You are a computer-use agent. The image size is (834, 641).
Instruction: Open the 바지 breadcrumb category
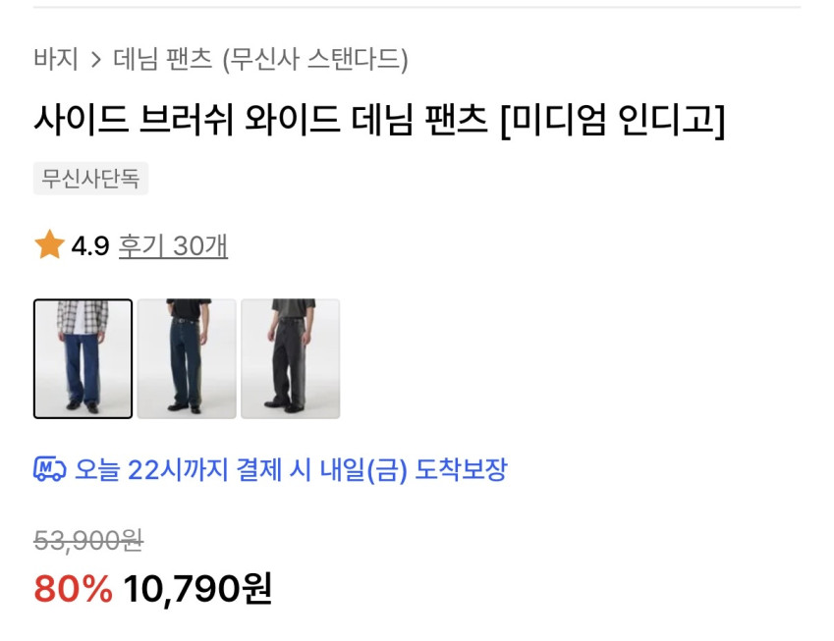point(56,59)
